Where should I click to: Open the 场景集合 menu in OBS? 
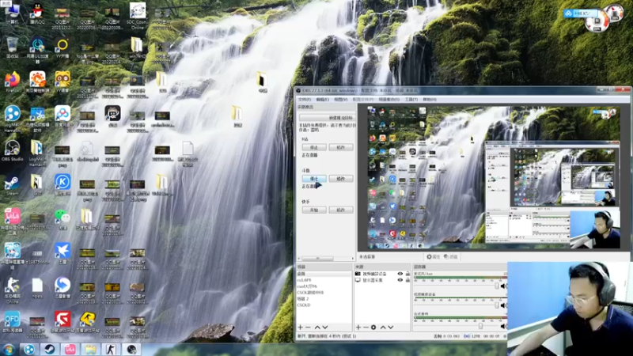tap(389, 100)
